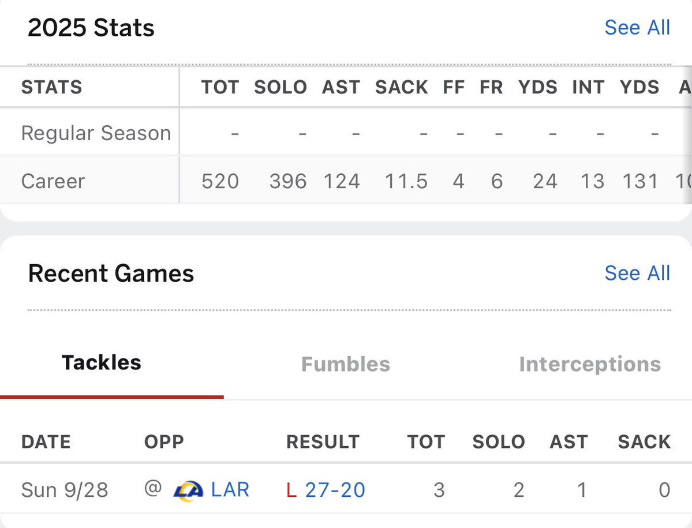Screen dimensions: 692x528
Task: Click the Regular Season row label
Action: 96,133
